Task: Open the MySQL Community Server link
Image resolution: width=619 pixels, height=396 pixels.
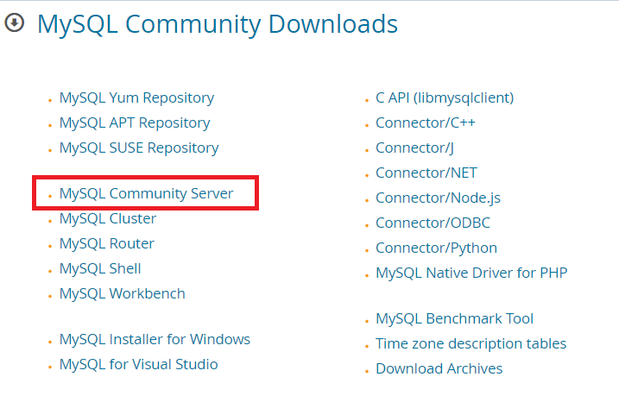Action: 146,193
